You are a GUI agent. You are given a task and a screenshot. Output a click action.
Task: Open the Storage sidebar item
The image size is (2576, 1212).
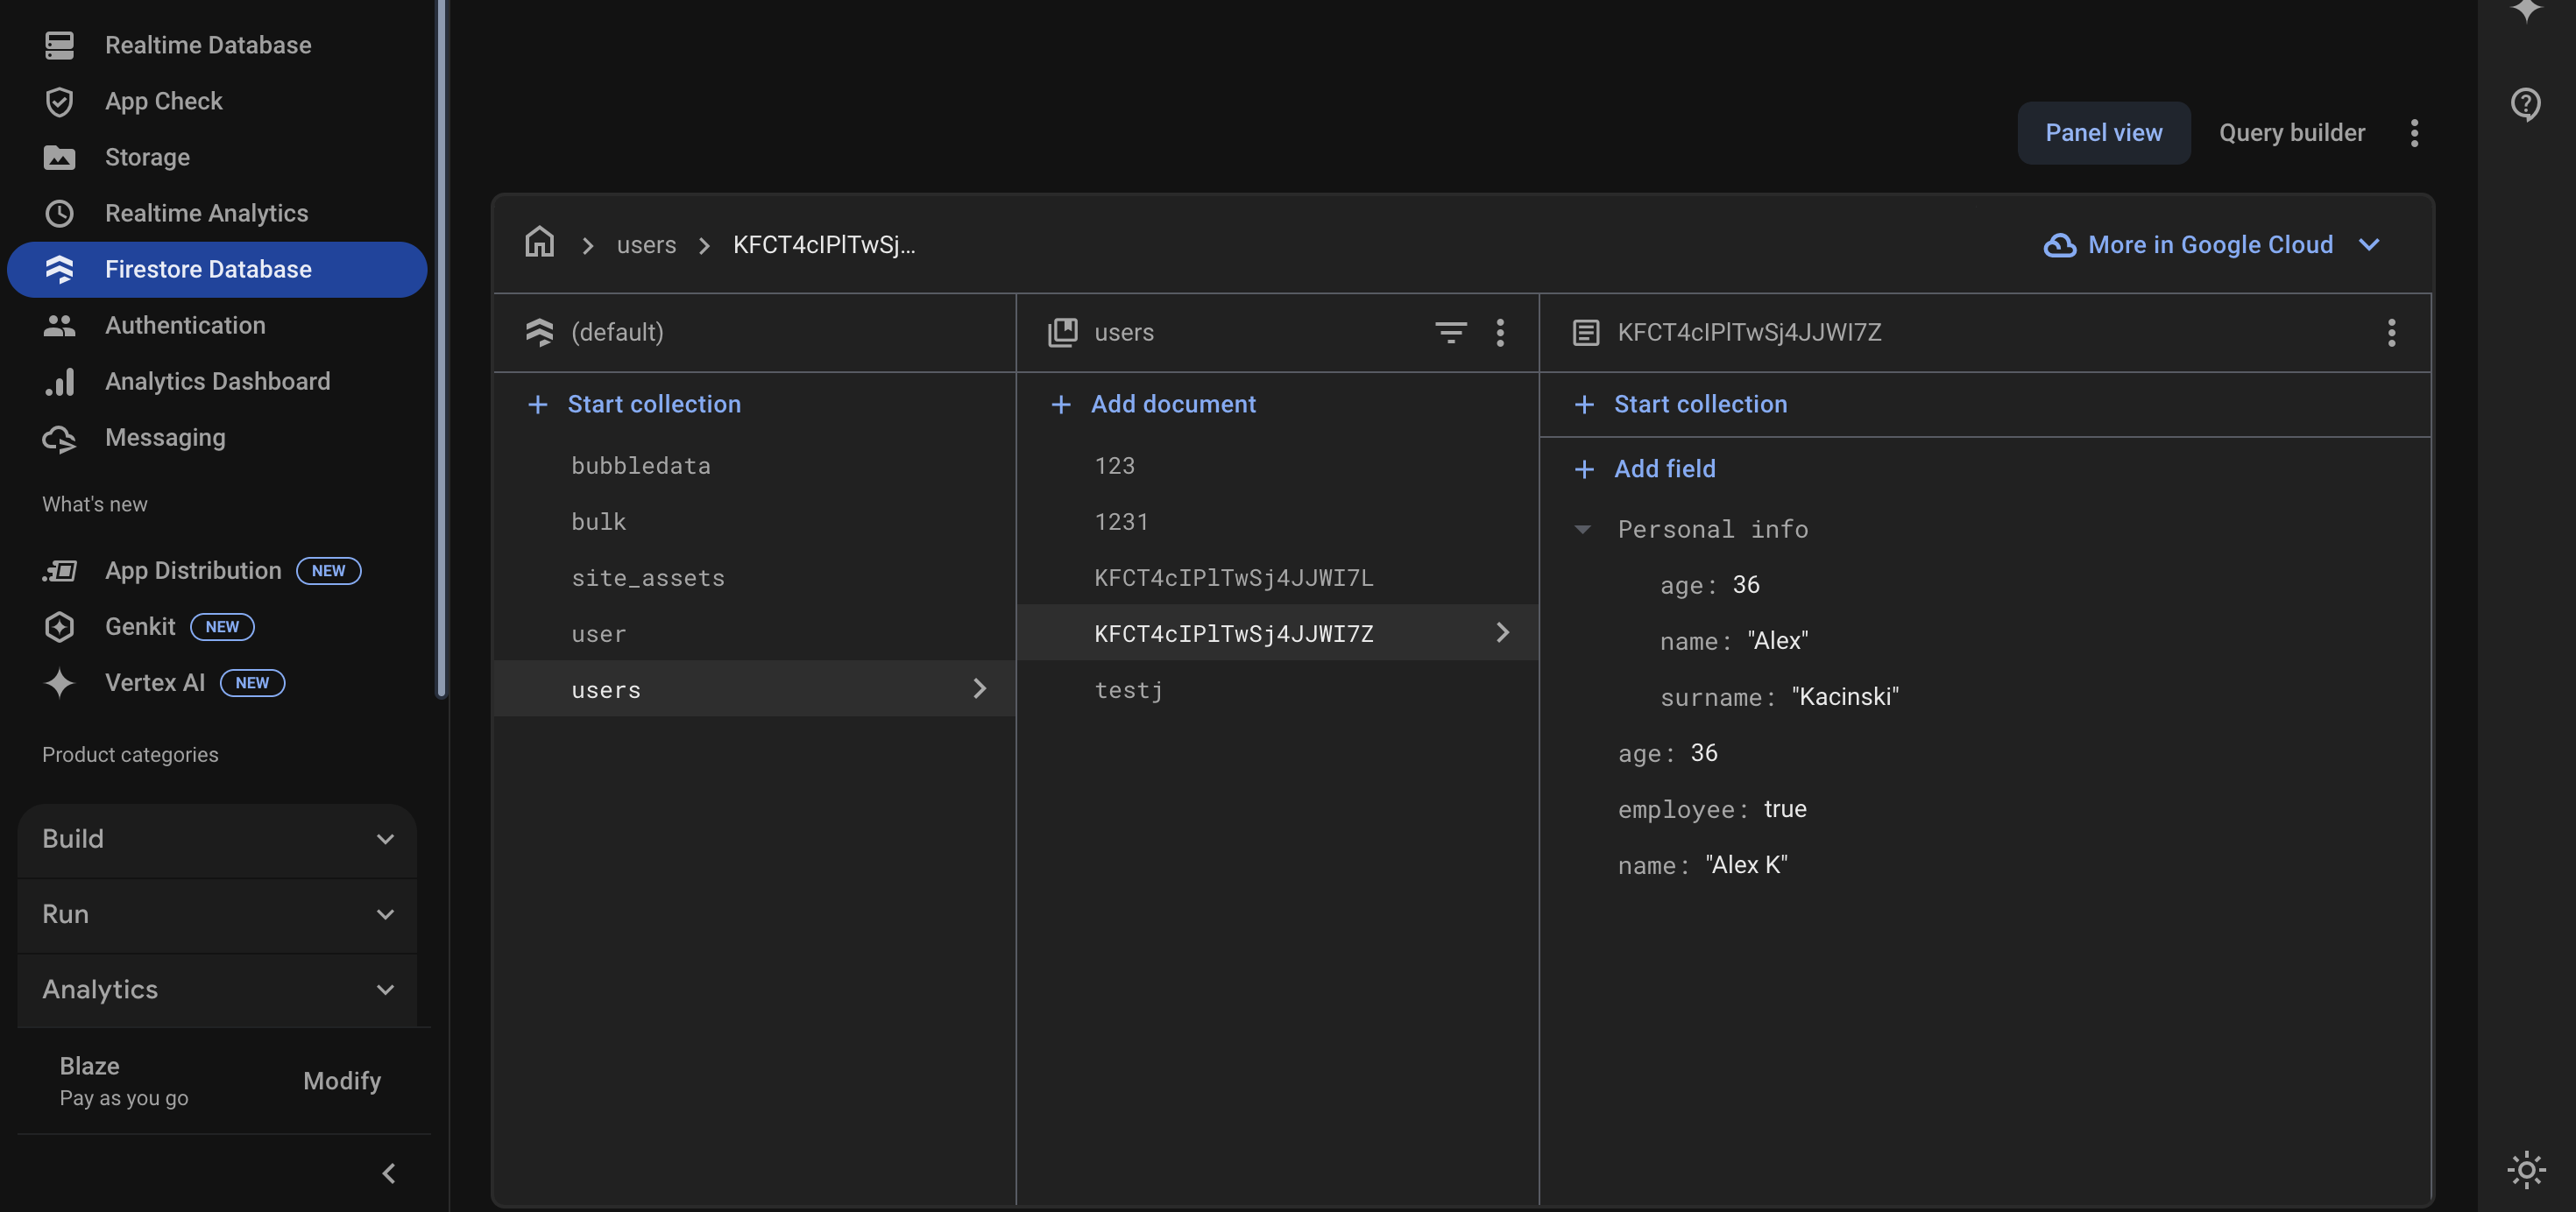(x=147, y=157)
